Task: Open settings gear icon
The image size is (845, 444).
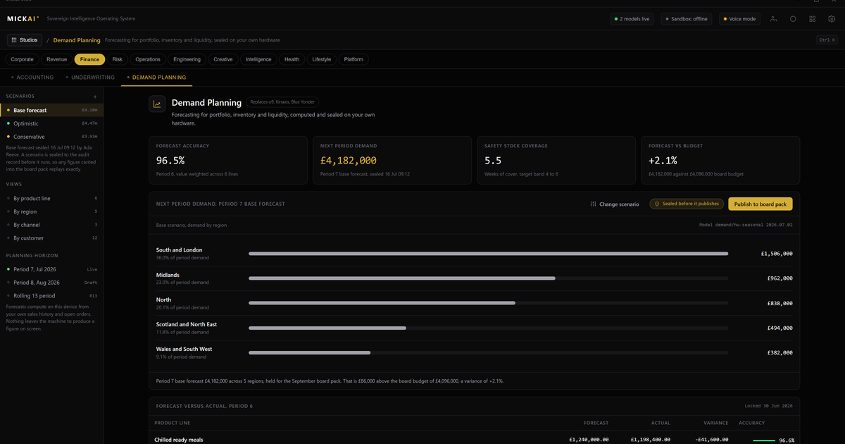Action: click(832, 19)
